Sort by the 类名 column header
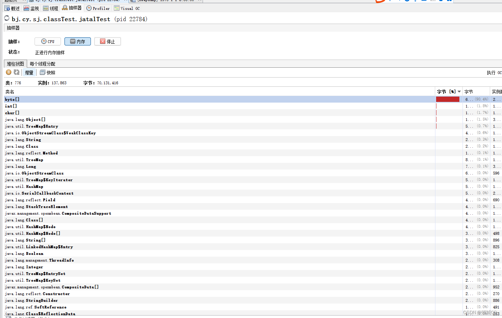This screenshot has width=502, height=318. pyautogui.click(x=219, y=92)
